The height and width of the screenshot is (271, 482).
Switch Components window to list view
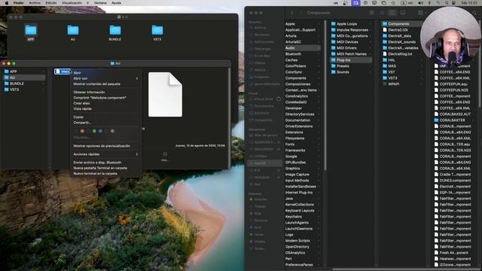click(382, 13)
